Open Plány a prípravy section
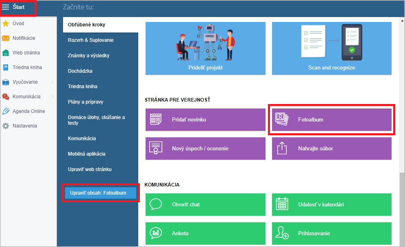Viewport: 405px width, 247px height. coord(85,102)
